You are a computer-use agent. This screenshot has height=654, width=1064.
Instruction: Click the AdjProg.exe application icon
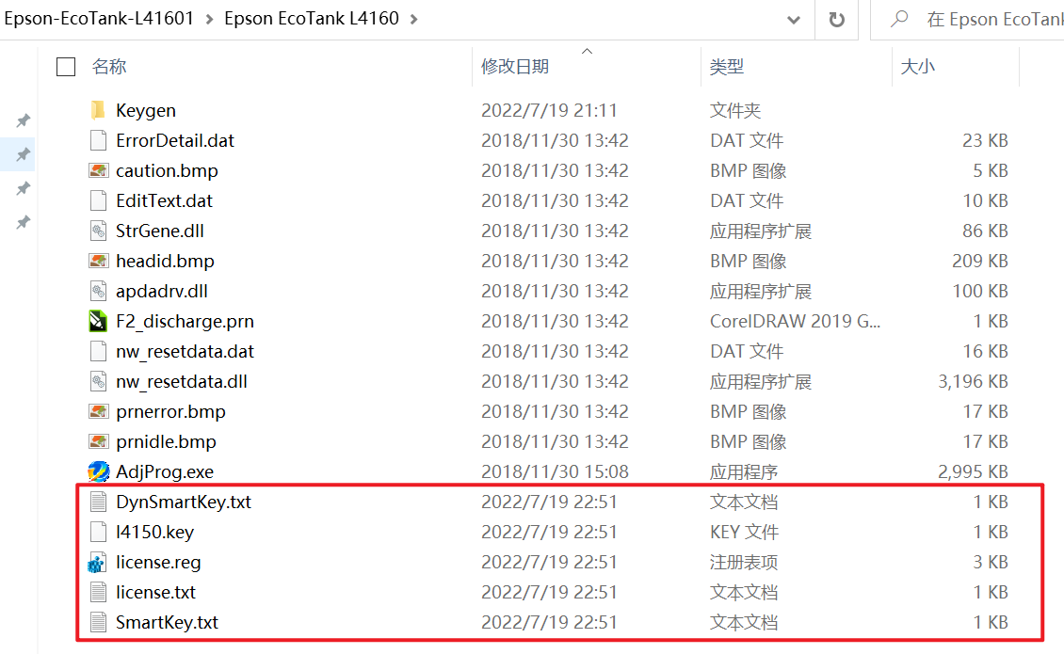tap(98, 471)
